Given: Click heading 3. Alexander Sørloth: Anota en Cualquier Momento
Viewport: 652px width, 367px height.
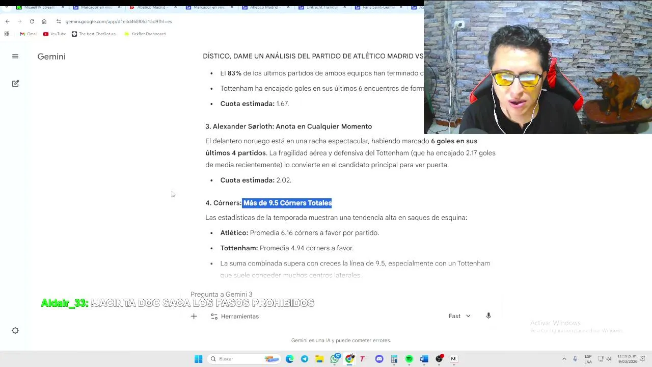Looking at the screenshot, I should tap(289, 126).
